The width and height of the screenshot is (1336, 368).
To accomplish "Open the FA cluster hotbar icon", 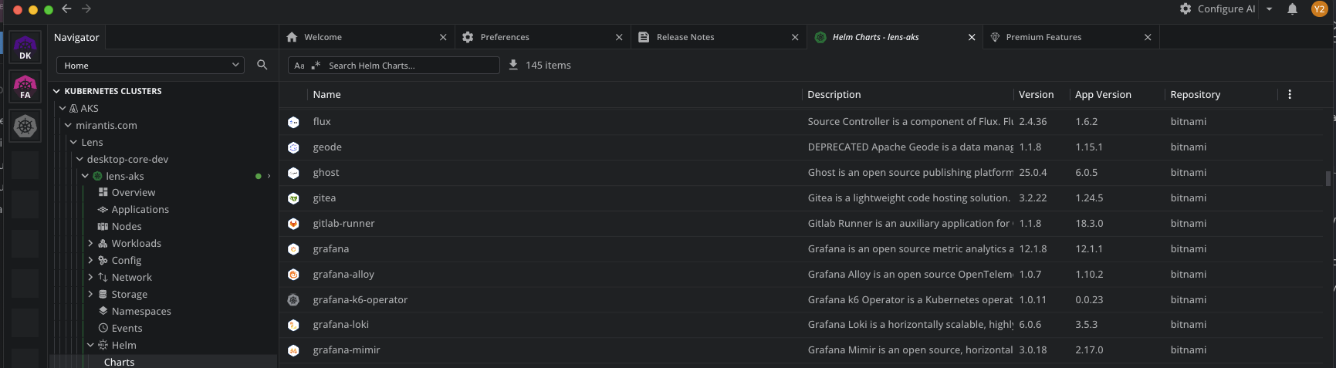I will (25, 86).
